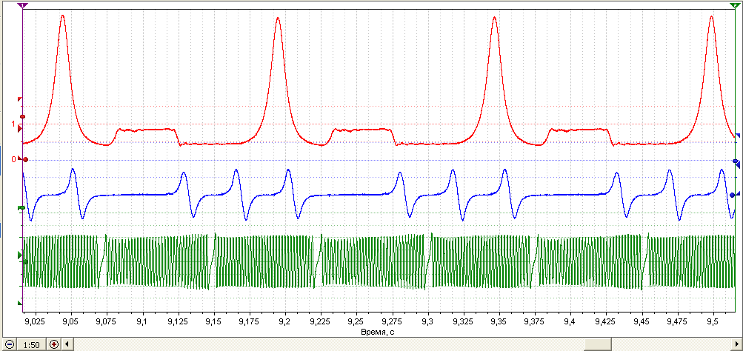This screenshot has width=743, height=351.
Task: Select purple cursor marker 1 at top left
Action: point(23,4)
